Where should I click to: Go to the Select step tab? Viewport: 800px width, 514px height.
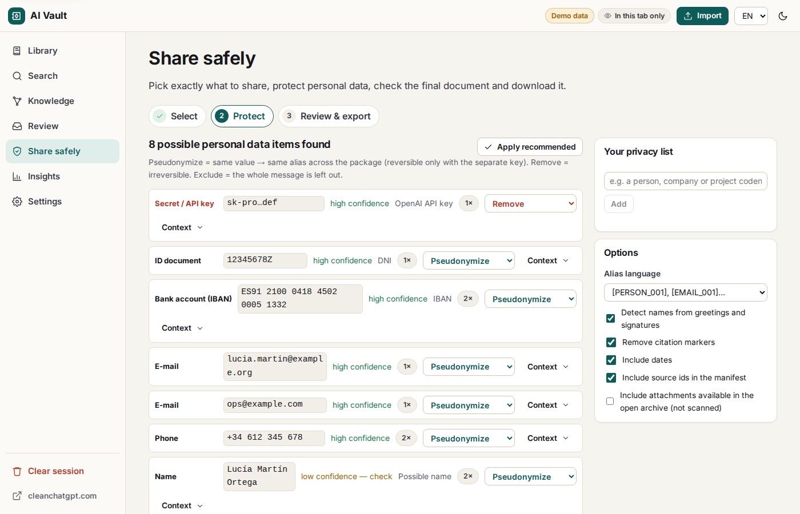pos(177,116)
